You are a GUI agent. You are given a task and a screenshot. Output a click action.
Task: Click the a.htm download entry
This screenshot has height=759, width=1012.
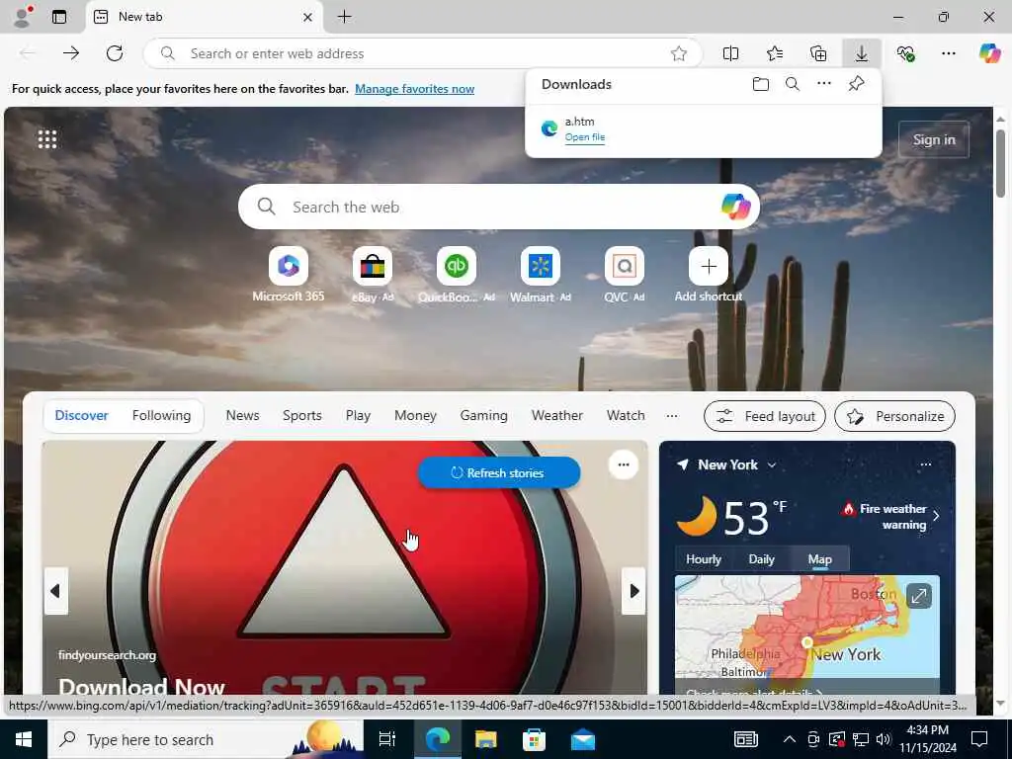coord(704,129)
